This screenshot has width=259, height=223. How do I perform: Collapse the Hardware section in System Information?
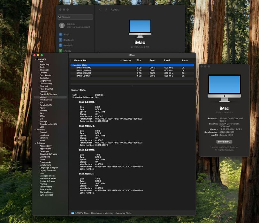coord(35,59)
